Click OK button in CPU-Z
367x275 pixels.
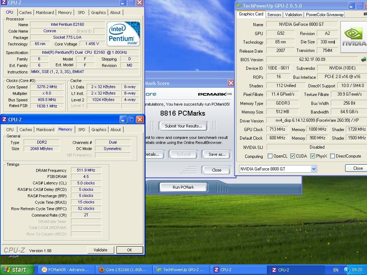pyautogui.click(x=129, y=250)
